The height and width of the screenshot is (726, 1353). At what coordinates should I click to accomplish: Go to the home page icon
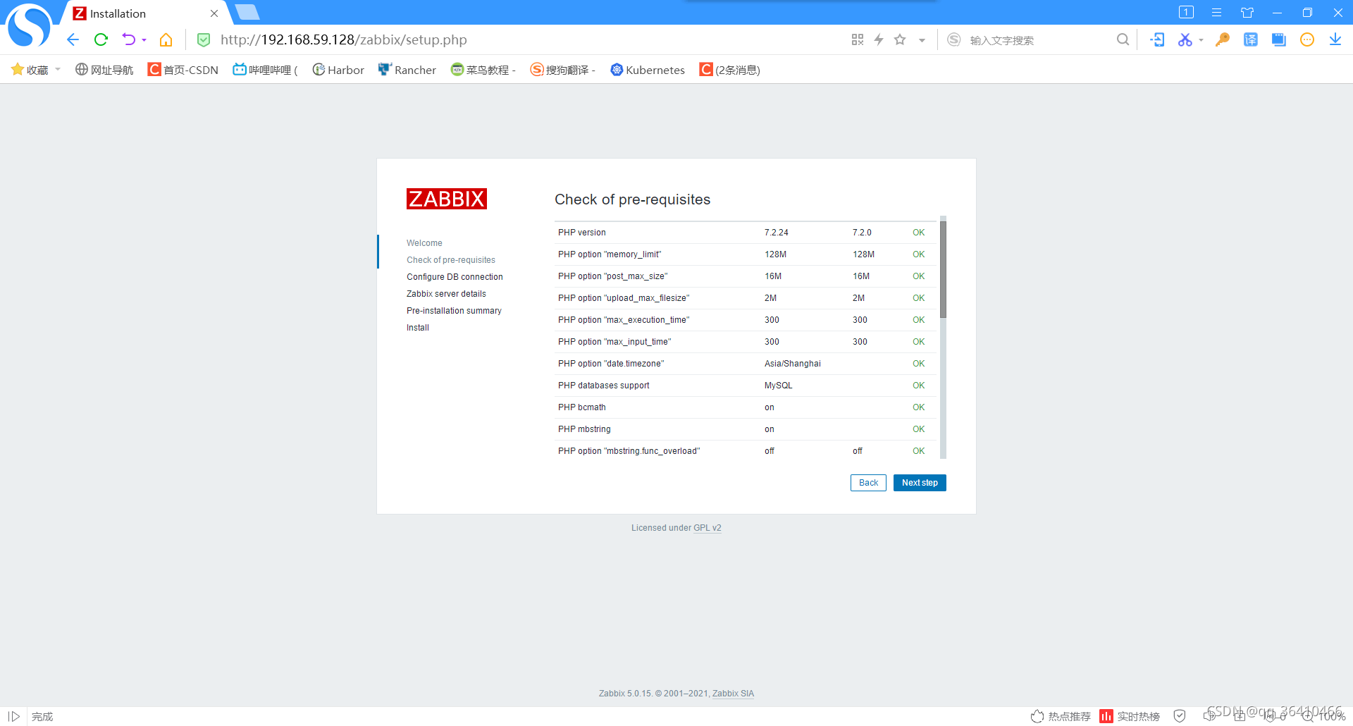(166, 40)
